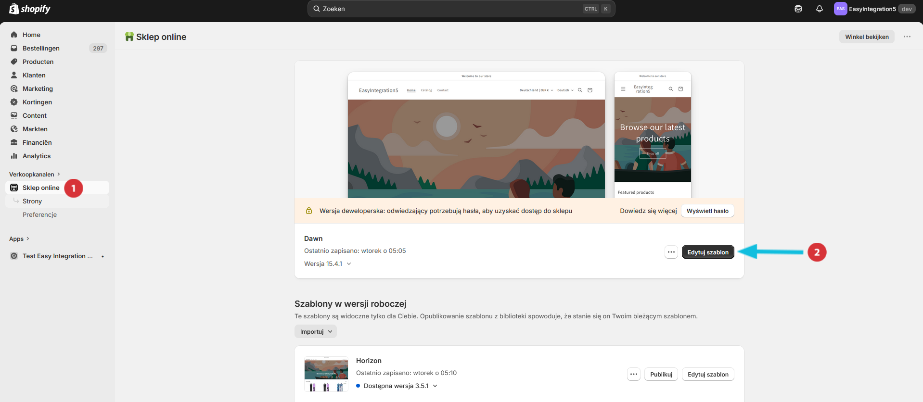Click the Kortingen discount icon

(14, 102)
